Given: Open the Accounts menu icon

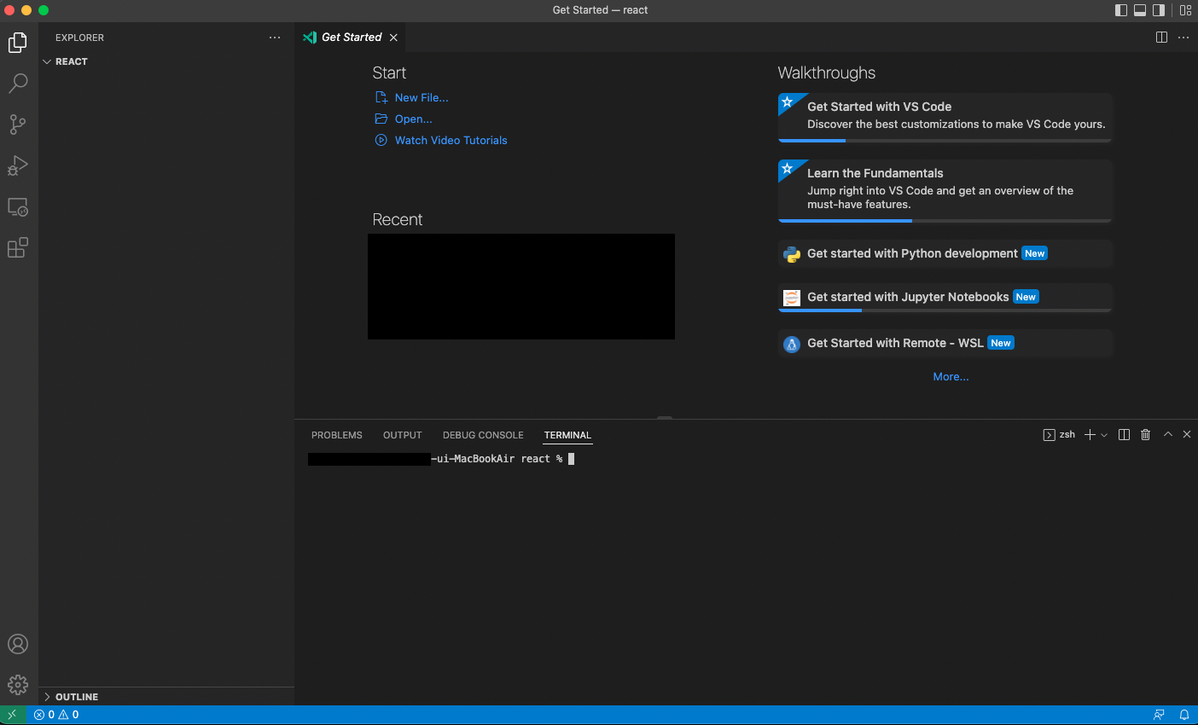Looking at the screenshot, I should [18, 644].
